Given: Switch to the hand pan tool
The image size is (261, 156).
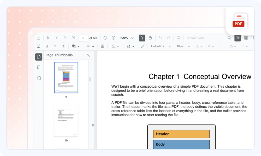Looking at the screenshot, I should pyautogui.click(x=150, y=38).
